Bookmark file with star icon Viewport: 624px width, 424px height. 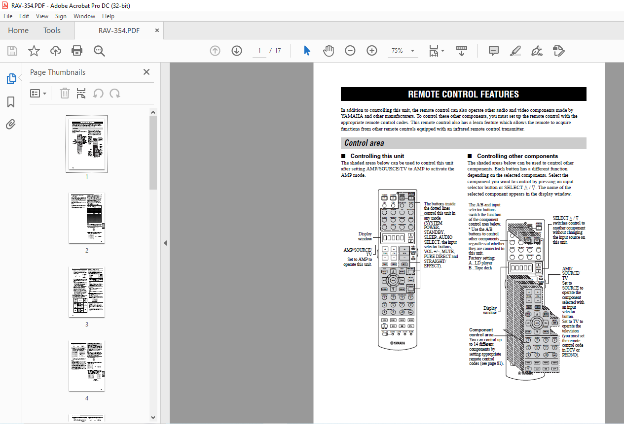click(34, 51)
